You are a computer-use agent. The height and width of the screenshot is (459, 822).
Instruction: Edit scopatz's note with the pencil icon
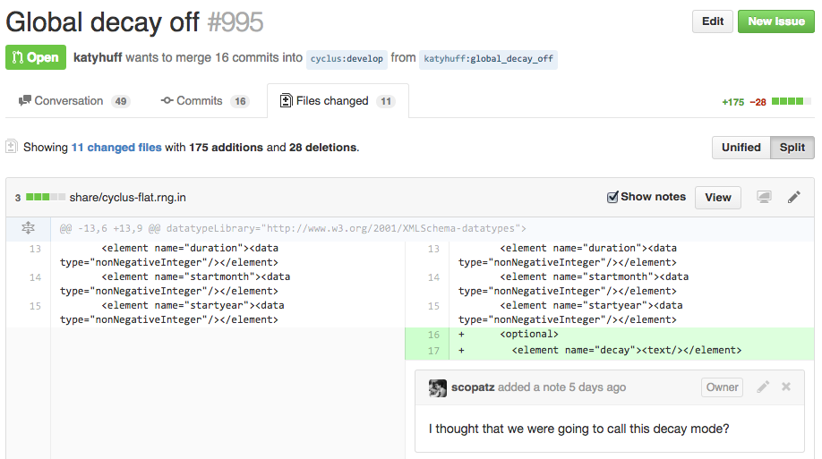763,387
